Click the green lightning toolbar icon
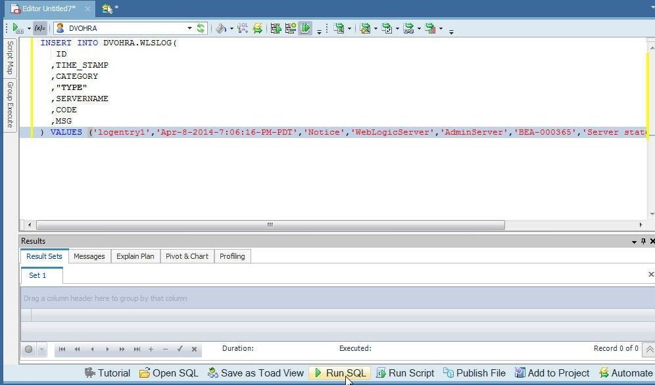The height and width of the screenshot is (385, 655). pos(258,28)
